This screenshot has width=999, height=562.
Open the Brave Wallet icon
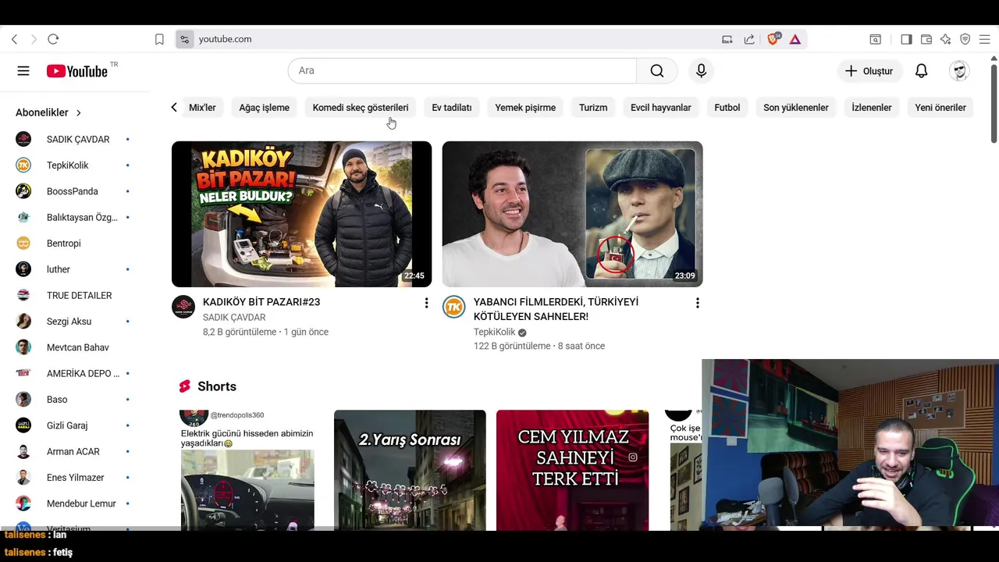(926, 39)
